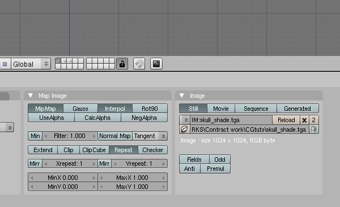Click the Xrepeat: 1 value field

(x=70, y=163)
